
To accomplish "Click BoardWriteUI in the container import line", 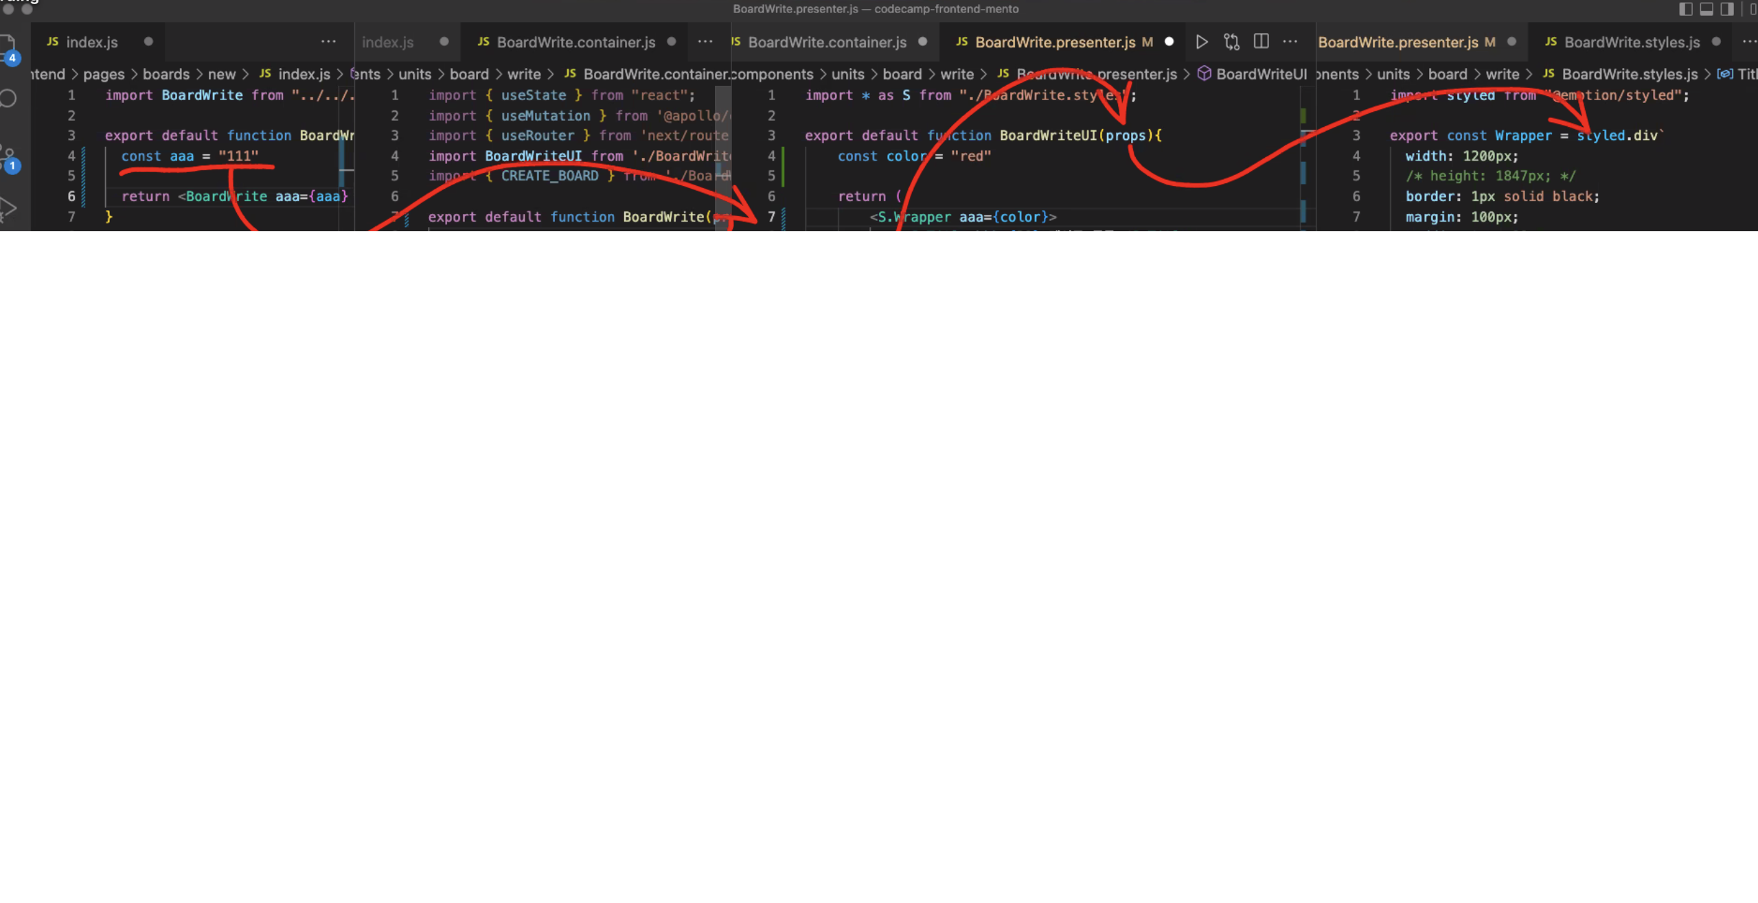I will [533, 156].
